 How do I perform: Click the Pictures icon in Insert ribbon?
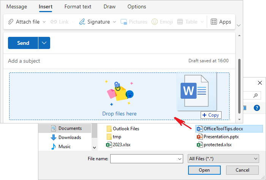[123, 22]
